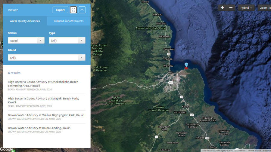Open the Type filter dropdown
271x152 pixels.
pyautogui.click(x=67, y=41)
